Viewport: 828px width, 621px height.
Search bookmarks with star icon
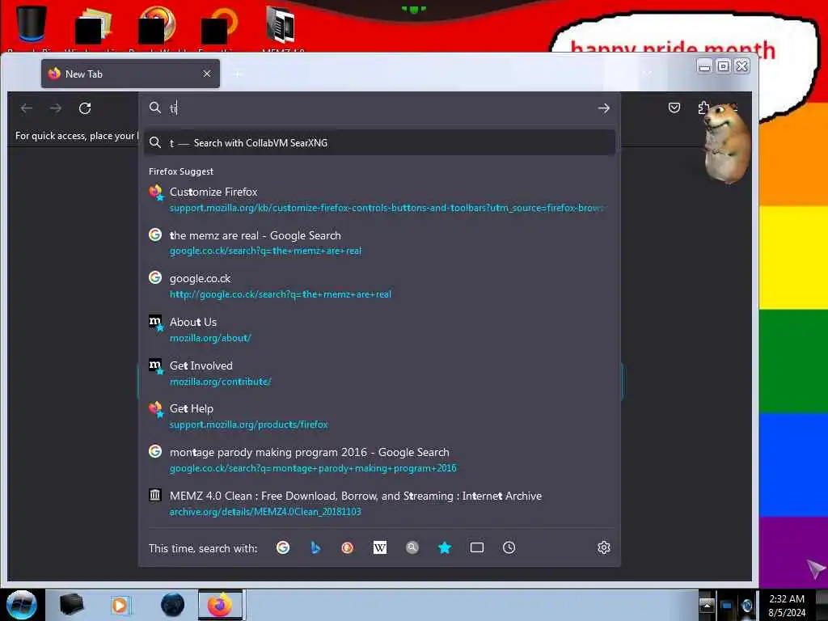click(445, 547)
